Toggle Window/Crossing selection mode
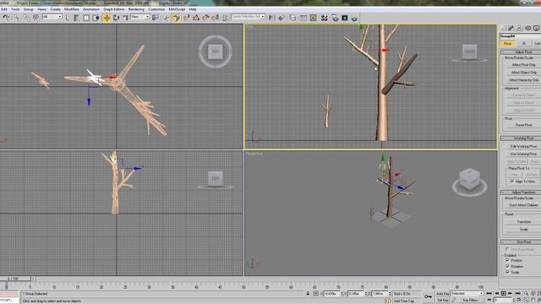The height and width of the screenshot is (304, 541). 96,18
